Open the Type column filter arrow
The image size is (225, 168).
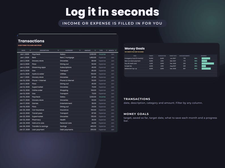(107, 51)
